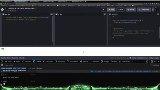Open a new browser tab with plus
This screenshot has height=90, width=160.
pos(85,1)
